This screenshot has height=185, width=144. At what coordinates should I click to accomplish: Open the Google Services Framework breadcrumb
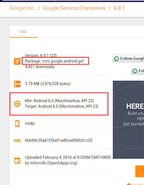pyautogui.click(x=74, y=8)
